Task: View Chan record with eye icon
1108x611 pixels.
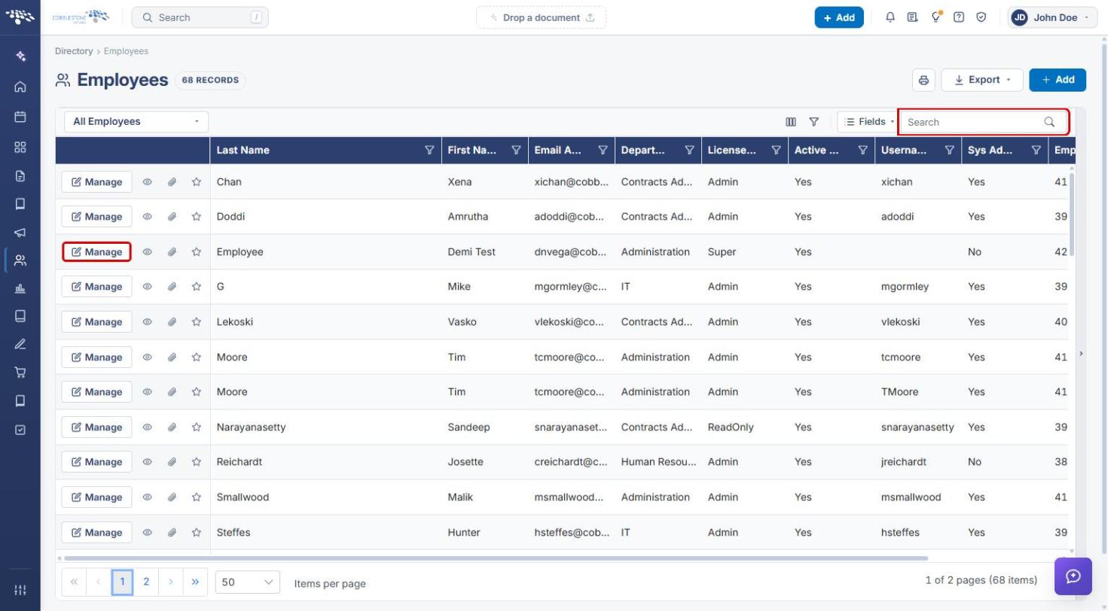Action: coord(148,182)
